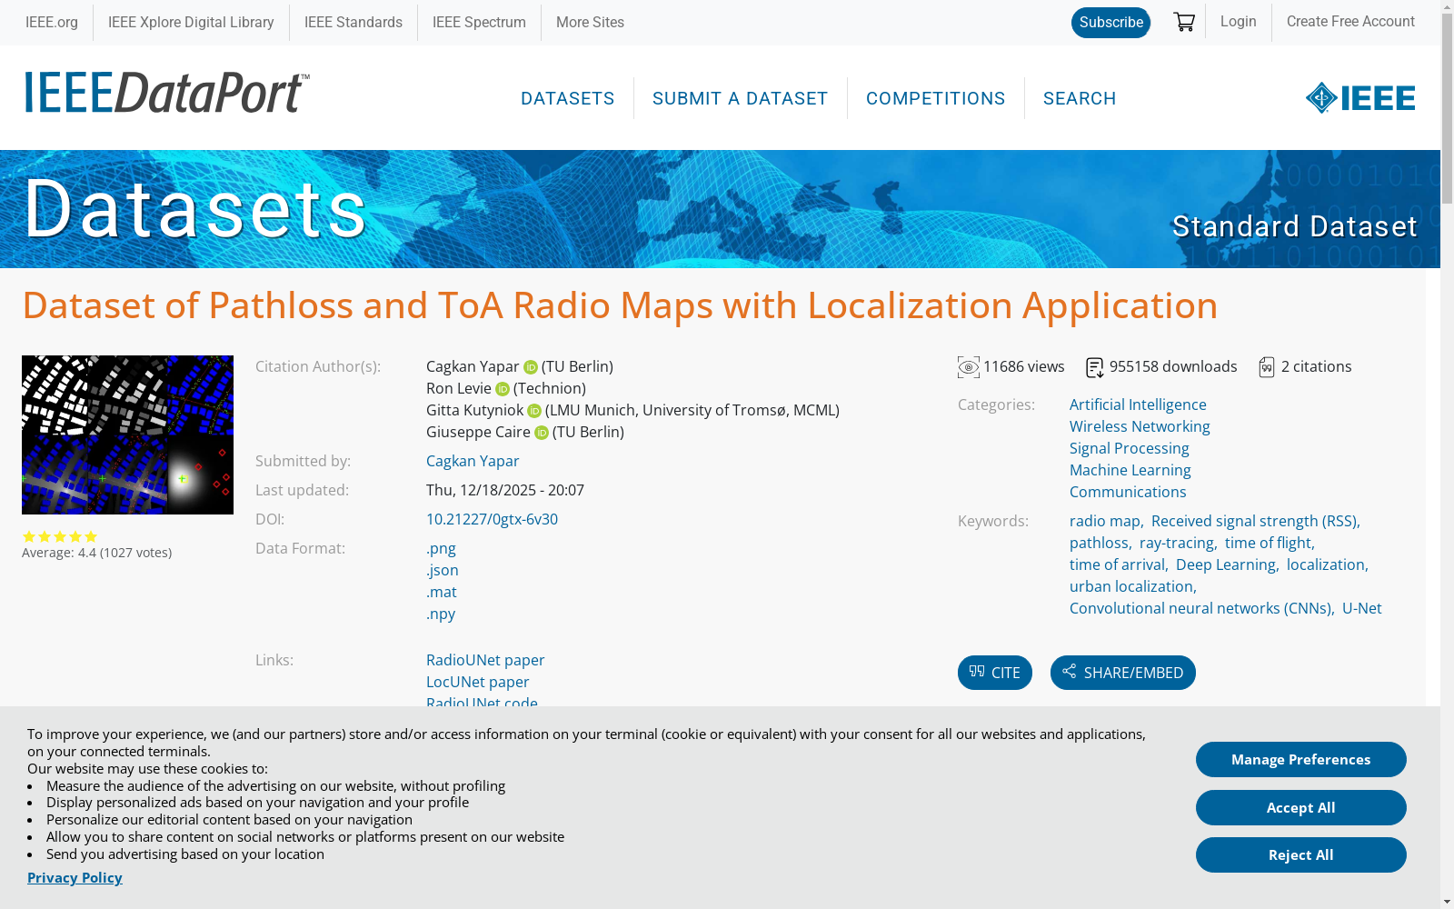Click the scrollbar up arrow

click(x=1447, y=7)
